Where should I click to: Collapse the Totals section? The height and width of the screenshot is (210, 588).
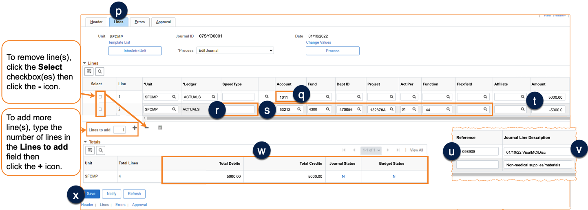85,142
